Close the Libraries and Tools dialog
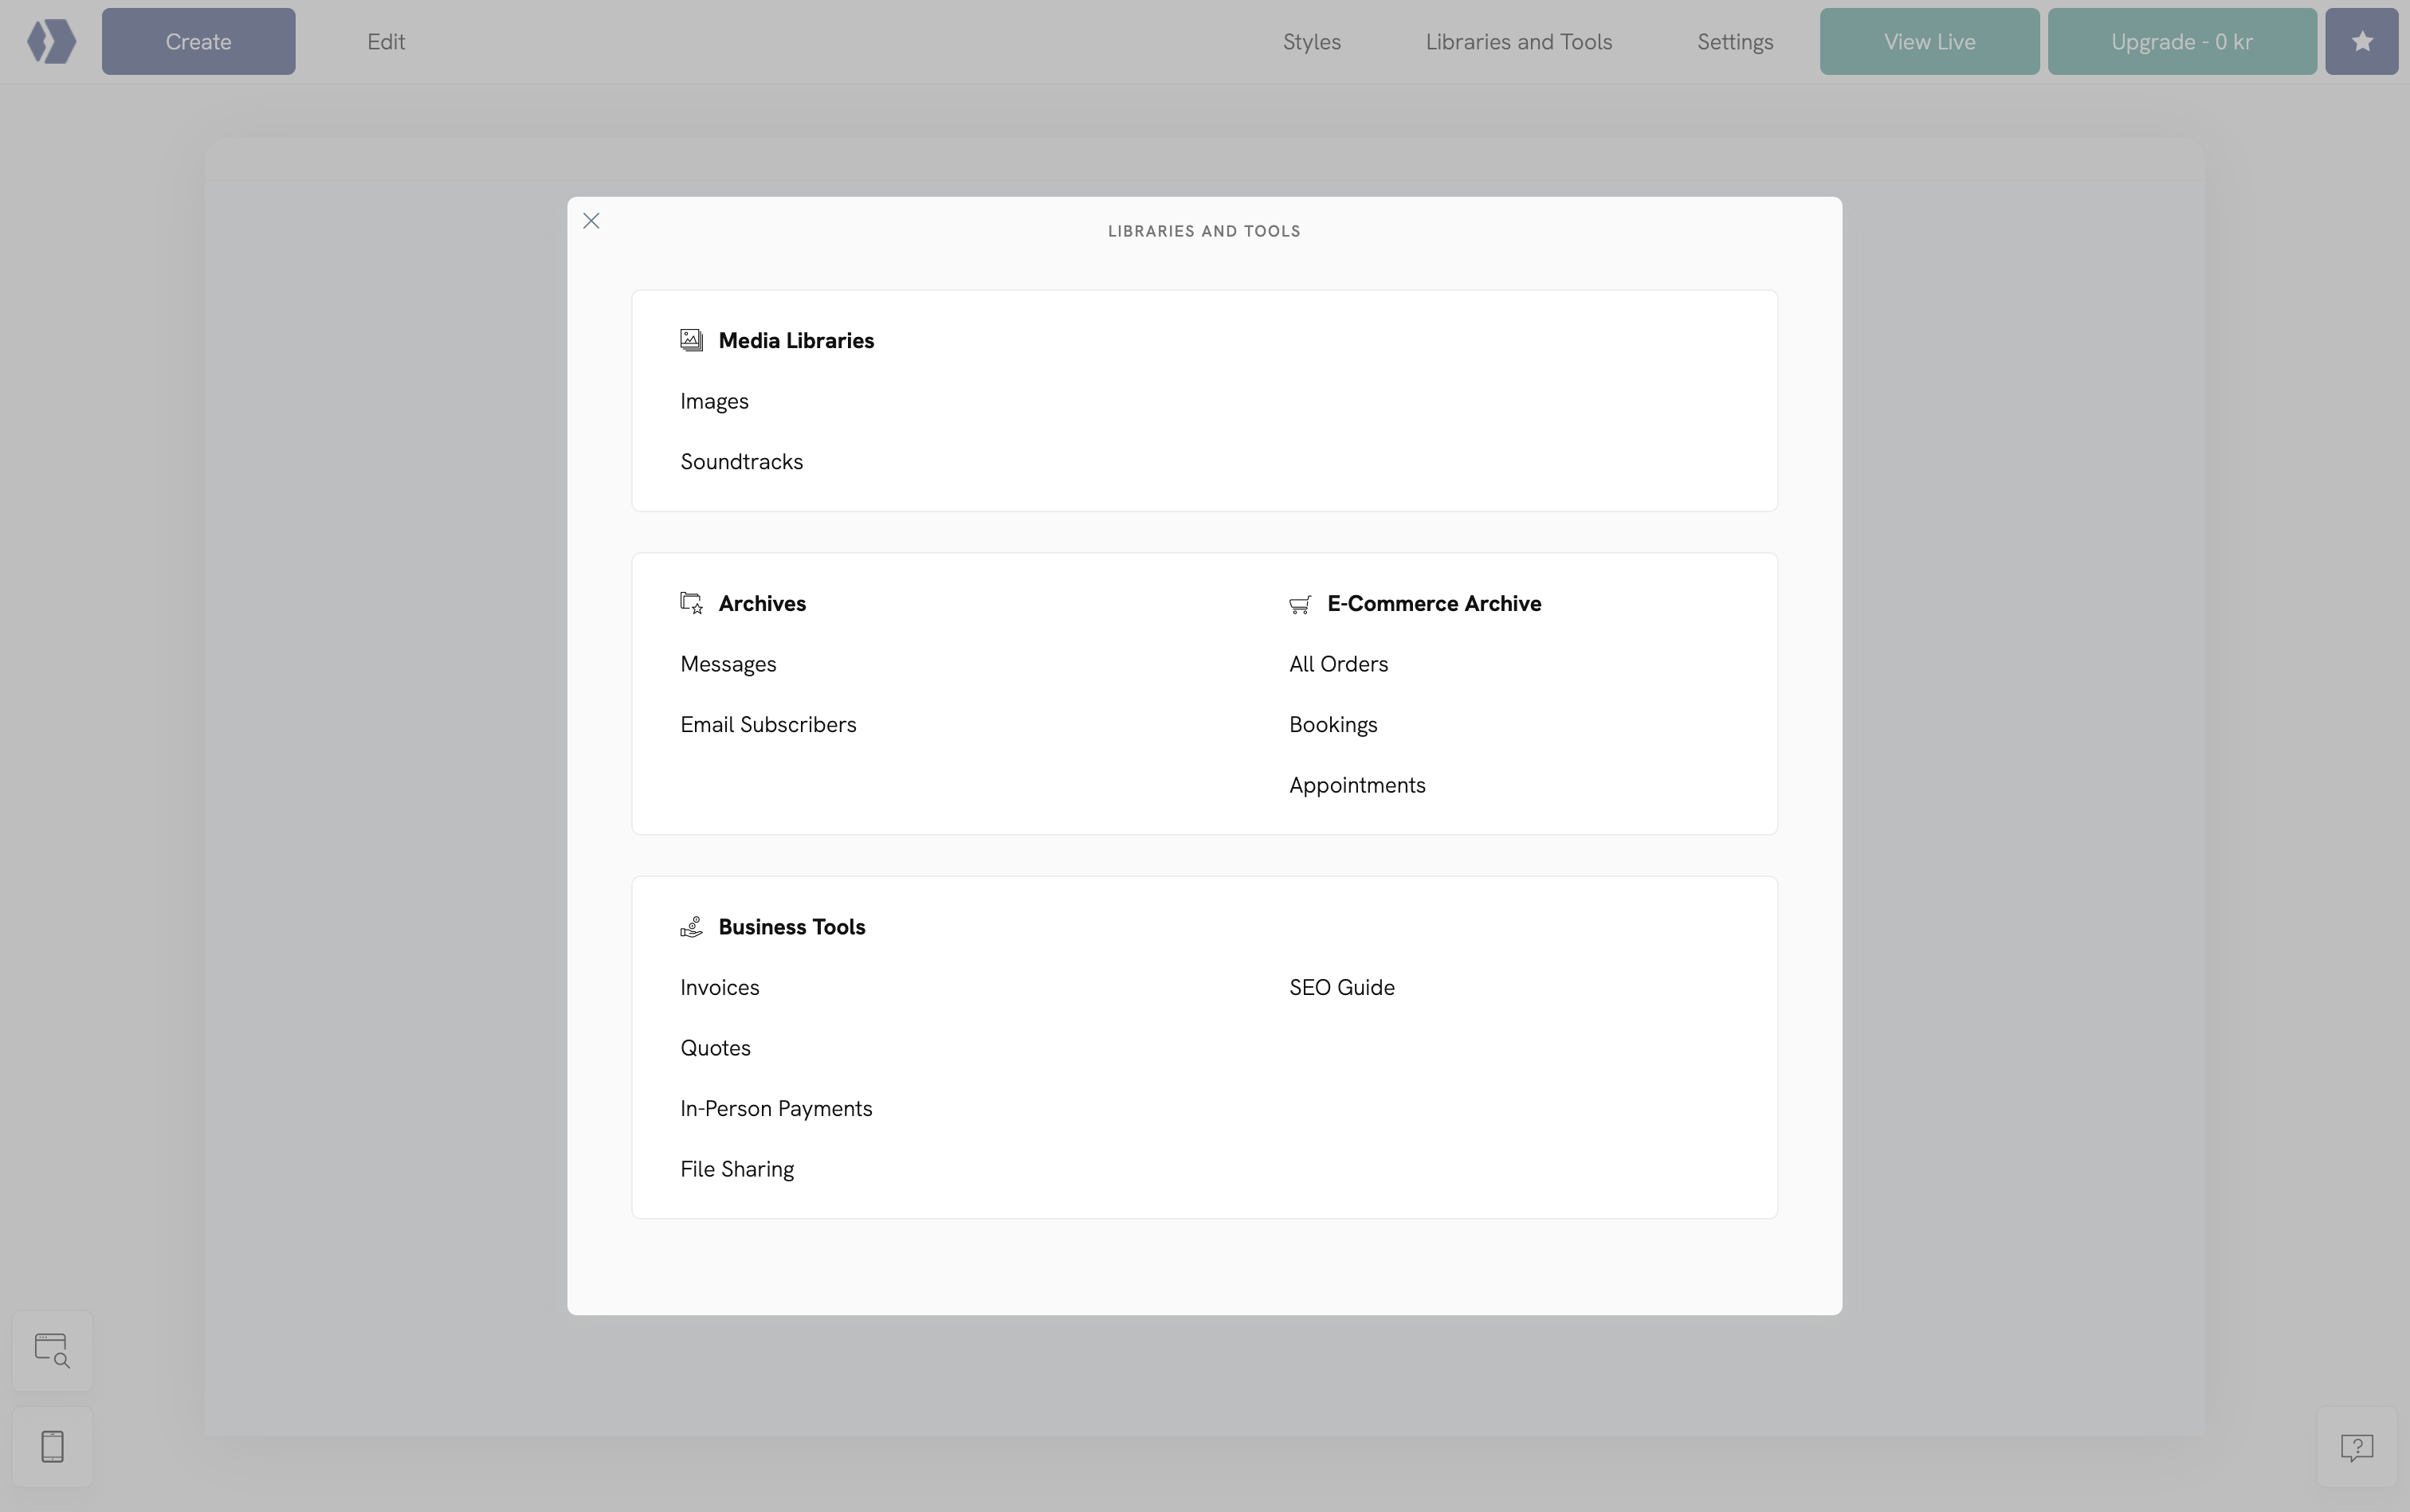The width and height of the screenshot is (2410, 1512). (x=591, y=221)
